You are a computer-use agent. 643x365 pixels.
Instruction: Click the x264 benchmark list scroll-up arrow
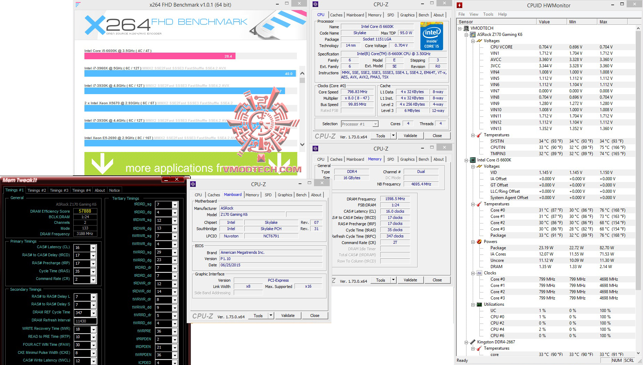[302, 73]
